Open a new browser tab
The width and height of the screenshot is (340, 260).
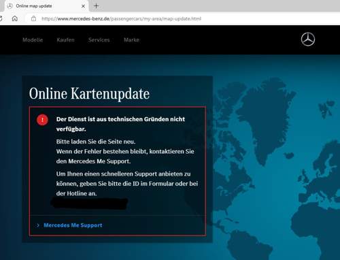[96, 6]
